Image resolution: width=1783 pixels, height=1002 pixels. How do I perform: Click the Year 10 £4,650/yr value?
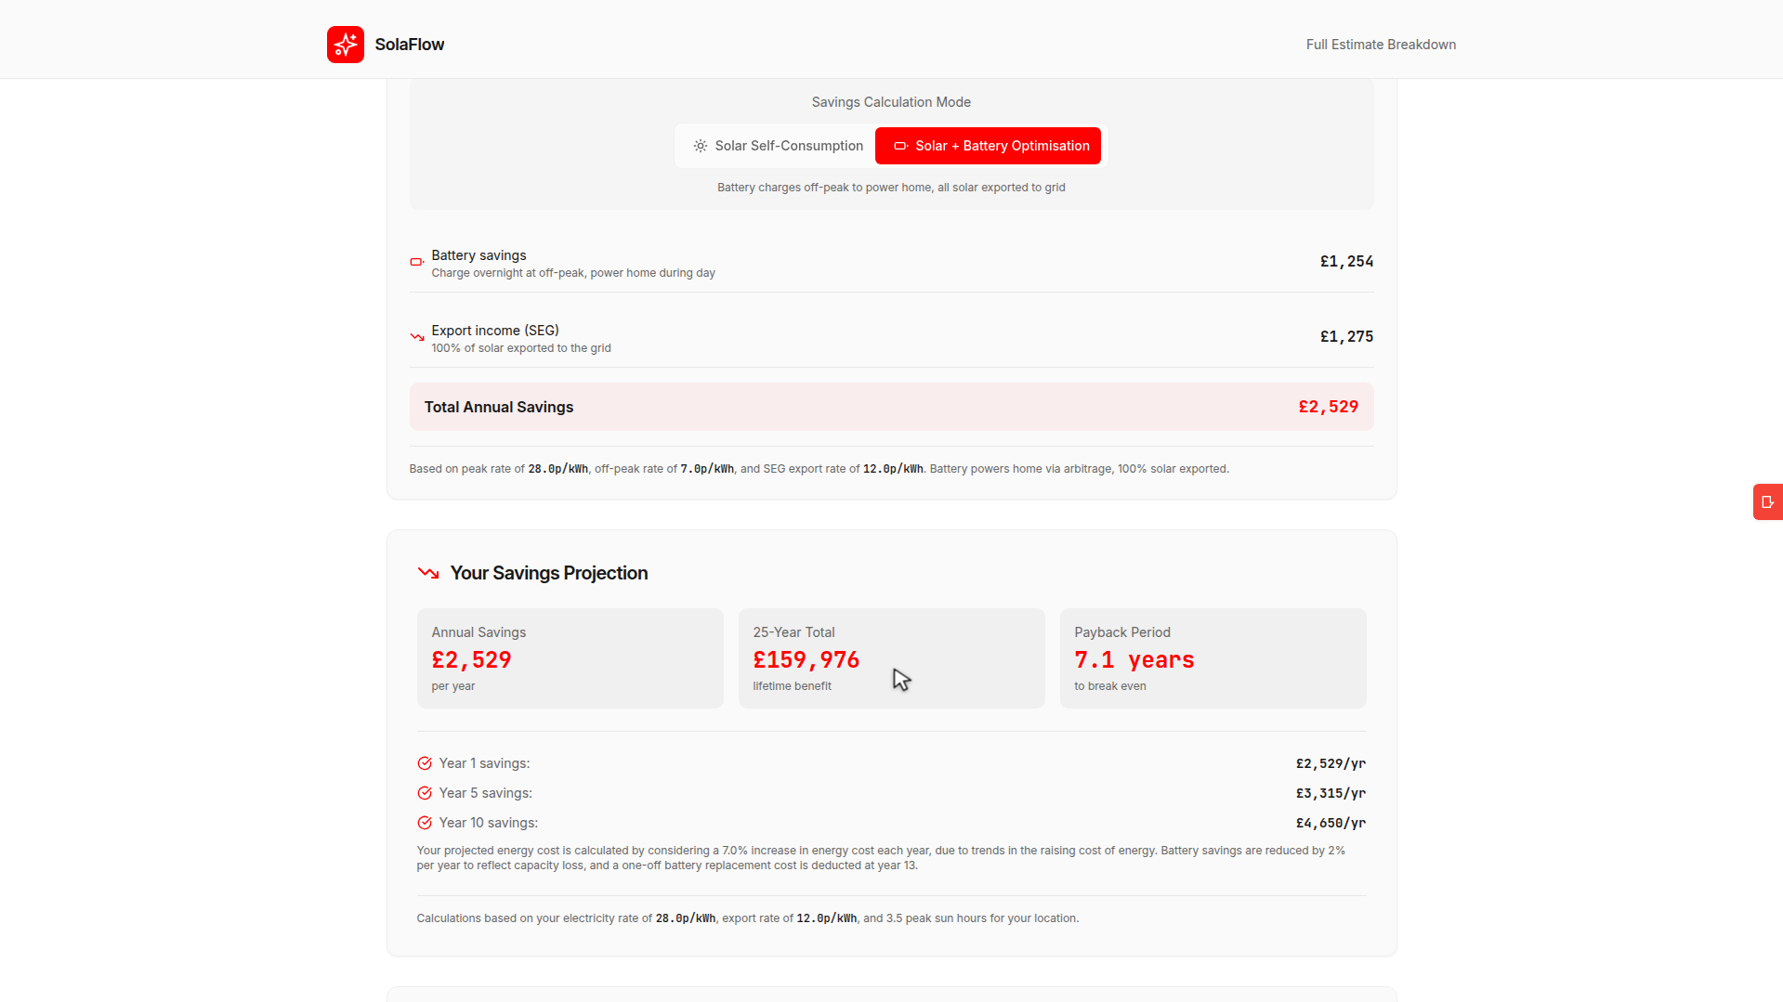coord(1331,823)
